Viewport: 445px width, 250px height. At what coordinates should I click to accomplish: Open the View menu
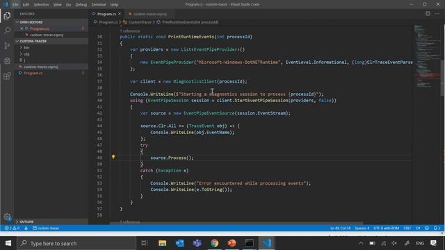click(x=57, y=5)
